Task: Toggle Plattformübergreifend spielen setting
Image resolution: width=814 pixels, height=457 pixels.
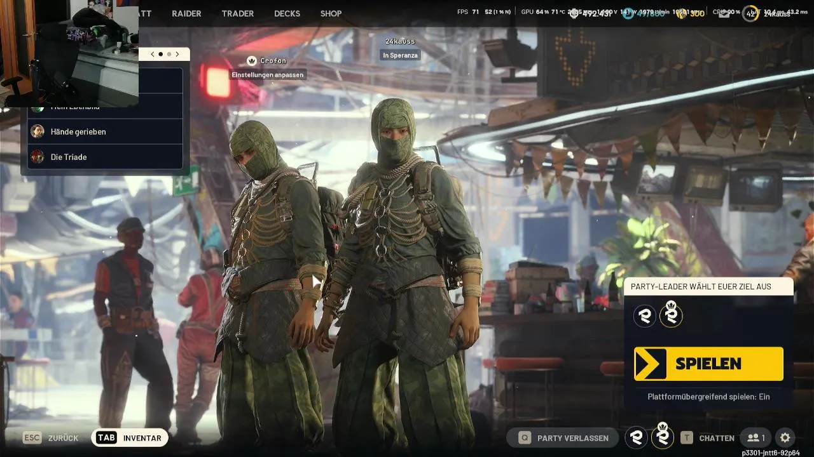Action: click(708, 397)
